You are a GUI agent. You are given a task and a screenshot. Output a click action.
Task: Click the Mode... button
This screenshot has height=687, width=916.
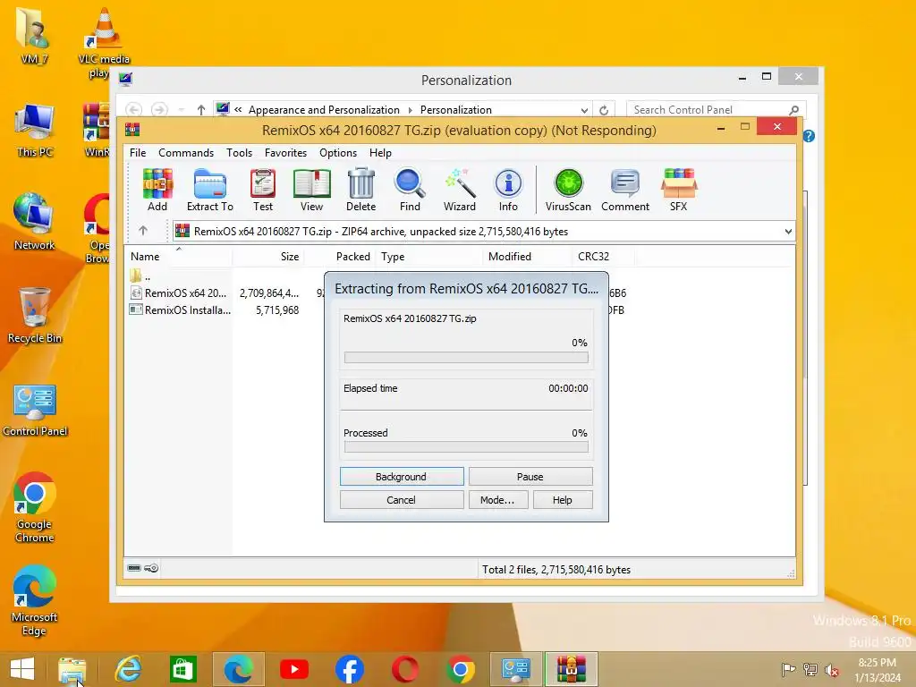click(498, 500)
